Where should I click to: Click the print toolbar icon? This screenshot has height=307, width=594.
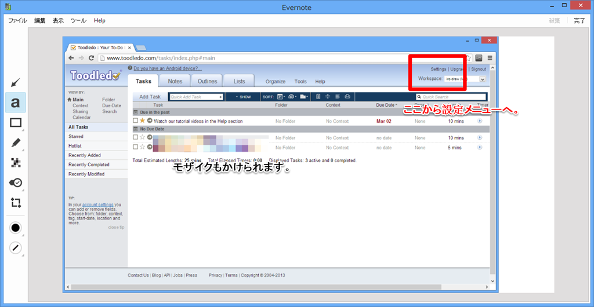(347, 97)
